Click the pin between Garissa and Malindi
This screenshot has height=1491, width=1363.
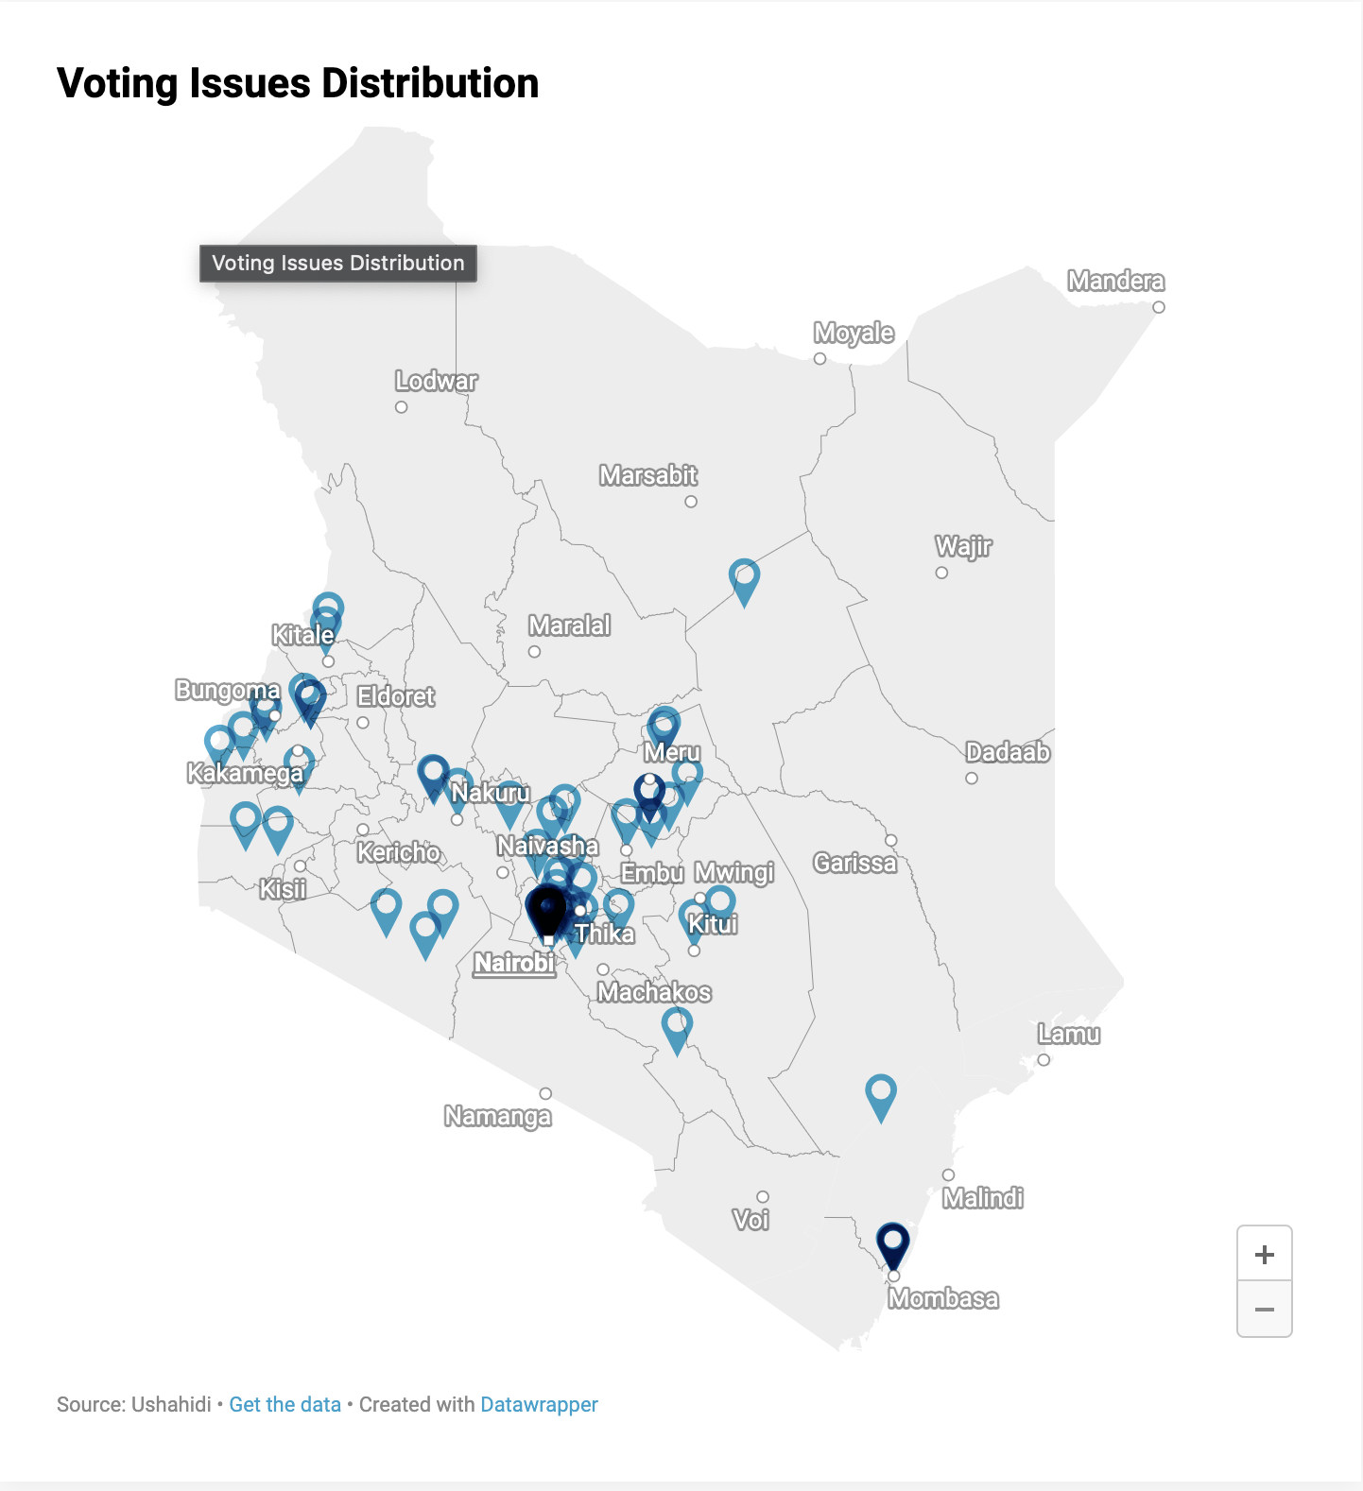pos(881,1098)
